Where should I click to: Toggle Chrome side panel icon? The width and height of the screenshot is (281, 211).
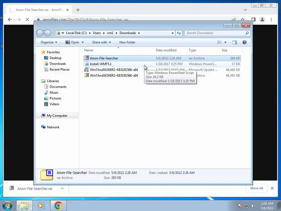click(253, 20)
